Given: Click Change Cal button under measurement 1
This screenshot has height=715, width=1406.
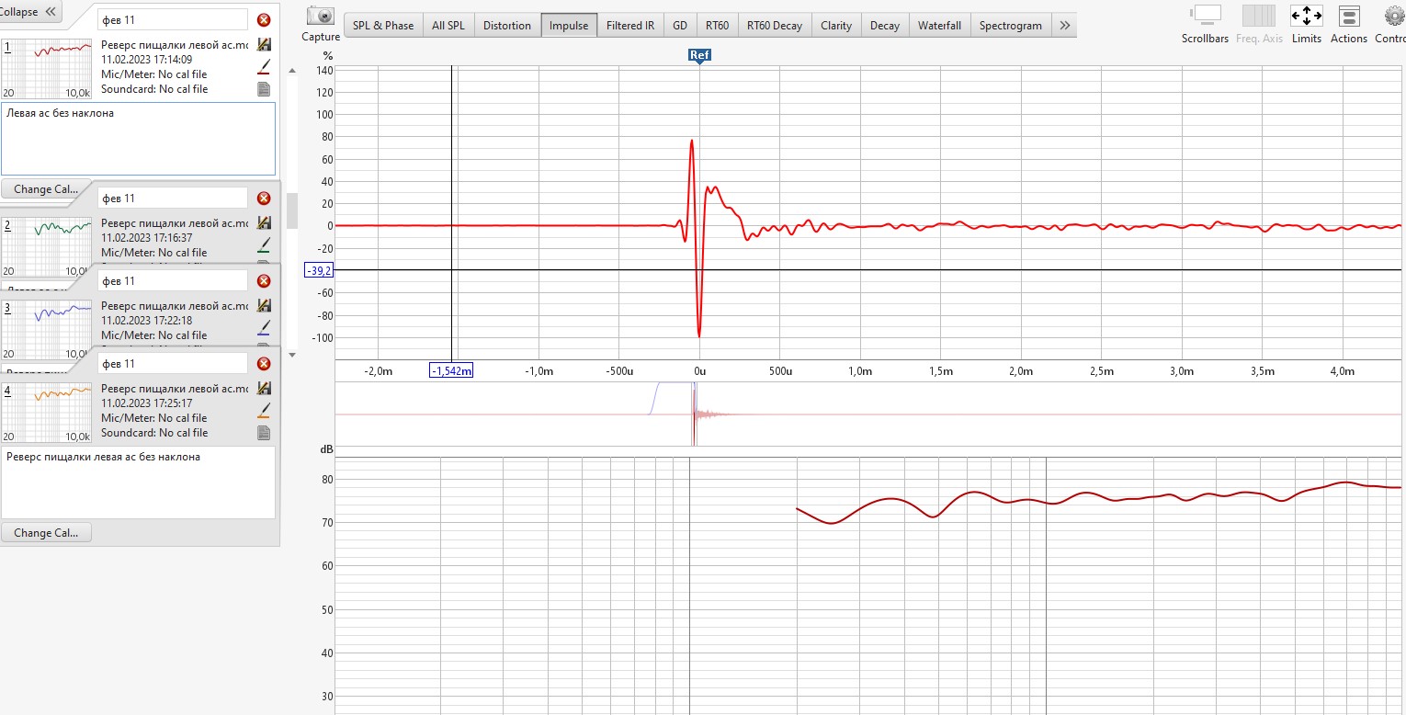Looking at the screenshot, I should [x=46, y=188].
